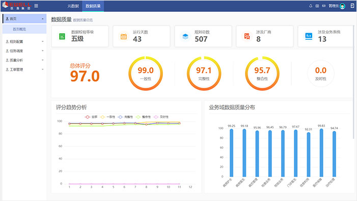Expand the 任务调度 menu arrow
The height and width of the screenshot is (201, 357).
click(x=43, y=51)
